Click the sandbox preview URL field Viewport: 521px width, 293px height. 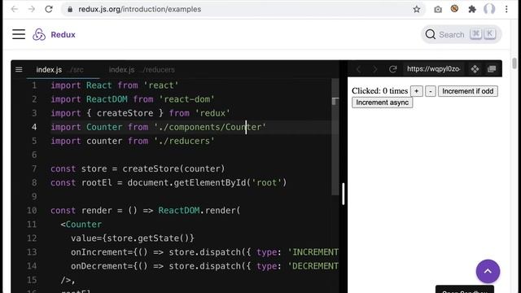point(434,69)
